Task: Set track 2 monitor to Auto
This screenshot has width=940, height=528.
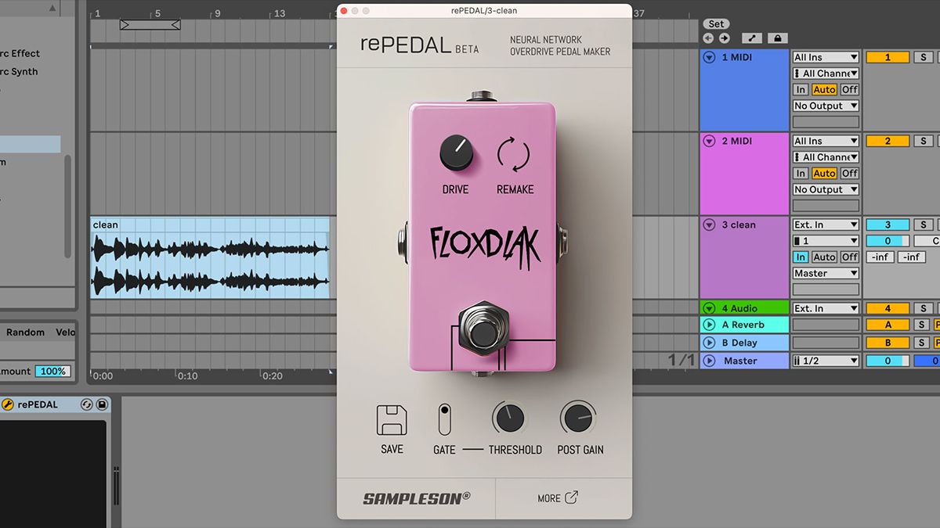Action: (x=824, y=174)
